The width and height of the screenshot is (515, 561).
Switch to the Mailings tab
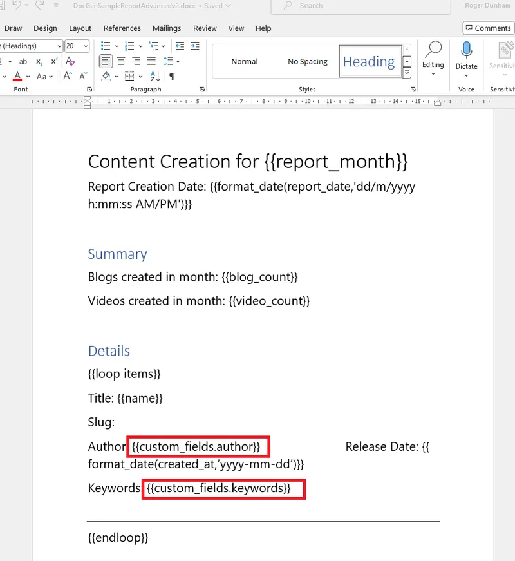tap(167, 28)
